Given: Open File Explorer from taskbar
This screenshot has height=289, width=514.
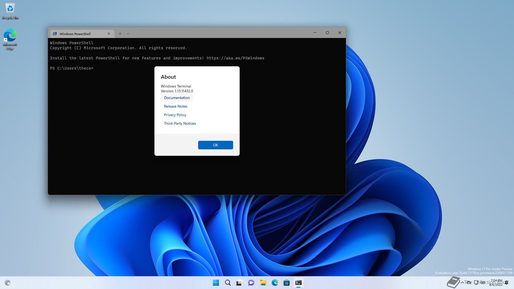Looking at the screenshot, I should [x=263, y=283].
